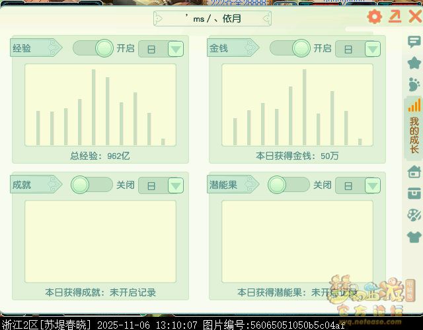The image size is (423, 330).
Task: Enable the 成就 recording switch
Action: pyautogui.click(x=91, y=185)
